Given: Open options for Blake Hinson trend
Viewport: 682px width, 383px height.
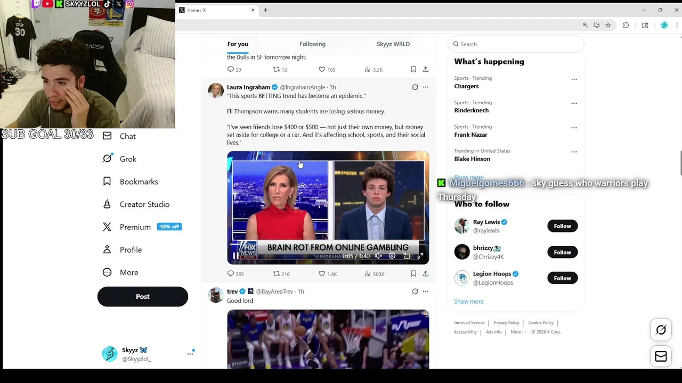Looking at the screenshot, I should point(574,152).
